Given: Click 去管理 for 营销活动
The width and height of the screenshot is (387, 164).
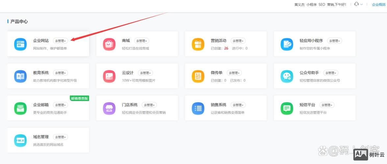Looking at the screenshot, I should (x=238, y=41).
